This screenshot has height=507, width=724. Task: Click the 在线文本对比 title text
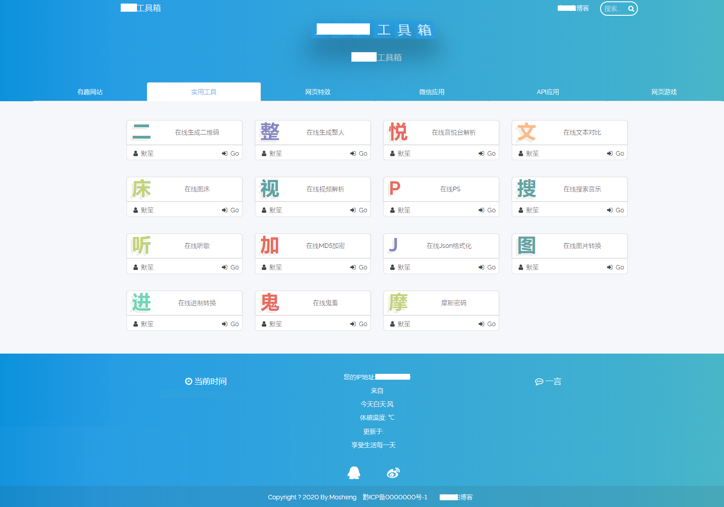(582, 132)
